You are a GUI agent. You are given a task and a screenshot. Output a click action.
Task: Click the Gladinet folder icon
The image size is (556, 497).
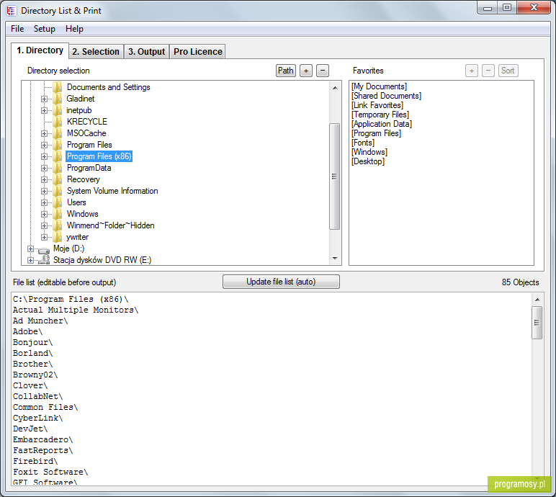point(58,99)
